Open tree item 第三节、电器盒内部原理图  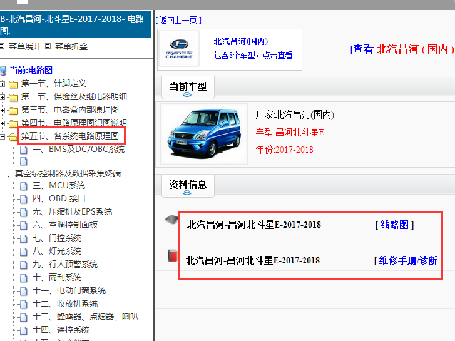pos(70,109)
